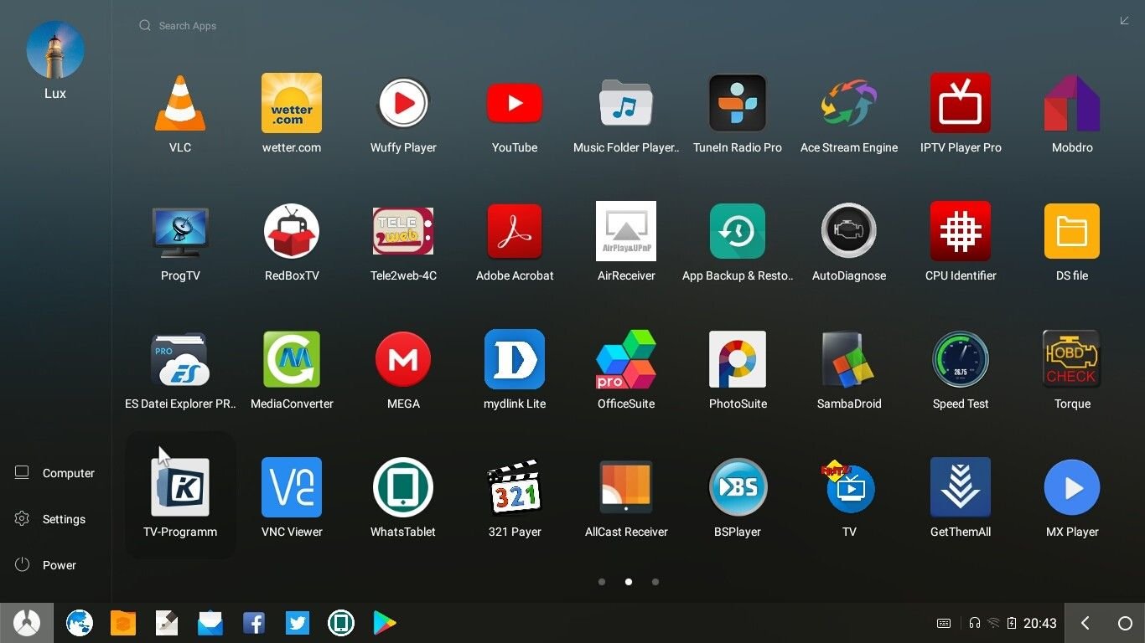This screenshot has width=1145, height=643.
Task: Launch TuneIn Radio Pro
Action: click(x=738, y=103)
